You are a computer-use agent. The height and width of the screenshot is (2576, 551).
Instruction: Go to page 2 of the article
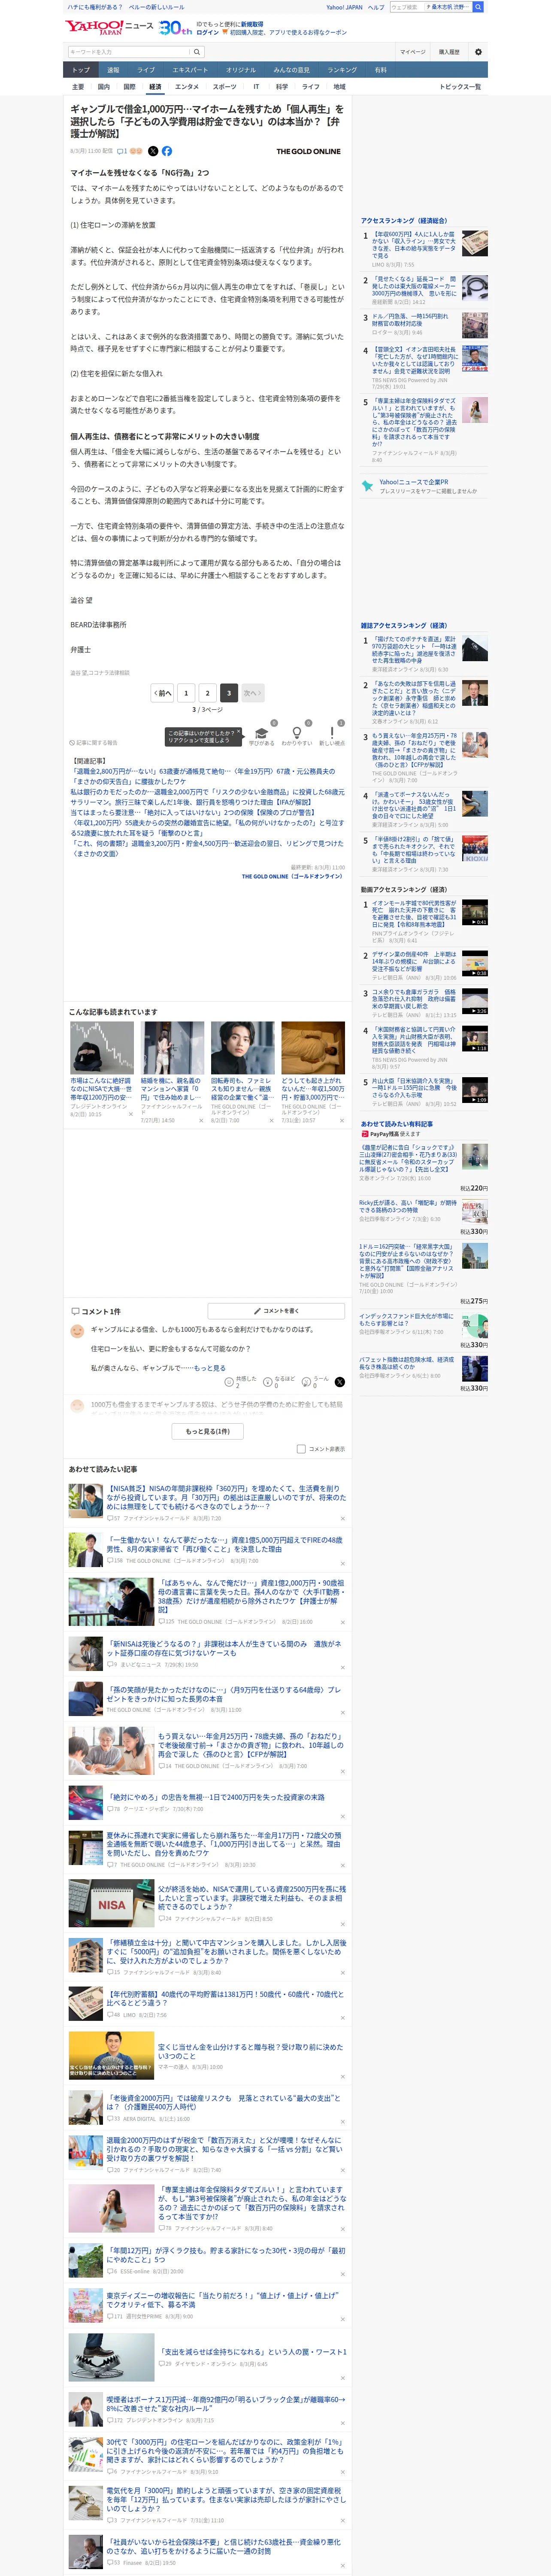208,693
